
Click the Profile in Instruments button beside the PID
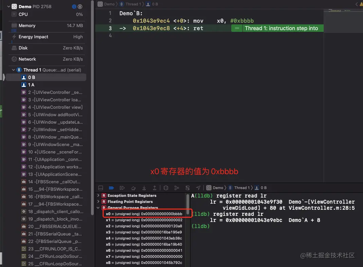[80, 6]
